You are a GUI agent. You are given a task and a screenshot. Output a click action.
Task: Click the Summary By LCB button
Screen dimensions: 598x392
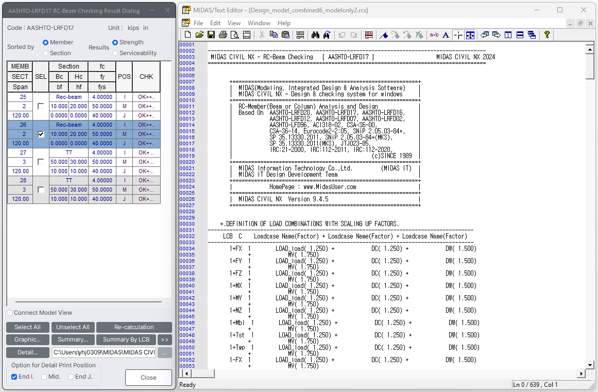coord(126,339)
